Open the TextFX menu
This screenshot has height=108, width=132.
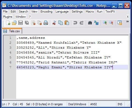110,11
